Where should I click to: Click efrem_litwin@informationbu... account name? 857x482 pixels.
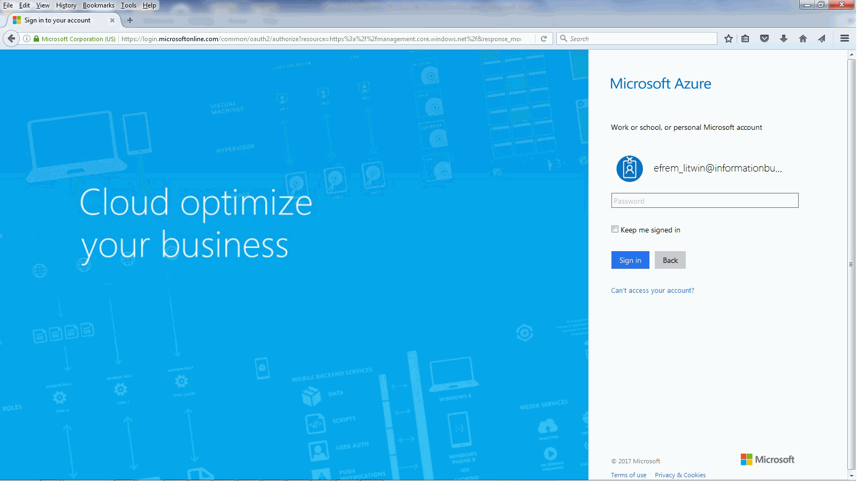[x=718, y=168]
